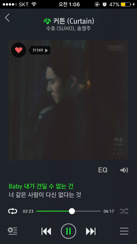Tap the volume speaker icon
This screenshot has width=137, height=244.
pos(124,170)
